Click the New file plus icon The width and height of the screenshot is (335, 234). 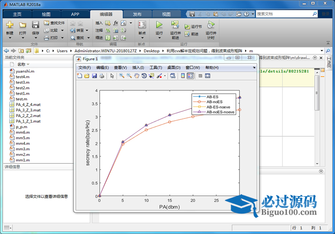tap(10, 25)
